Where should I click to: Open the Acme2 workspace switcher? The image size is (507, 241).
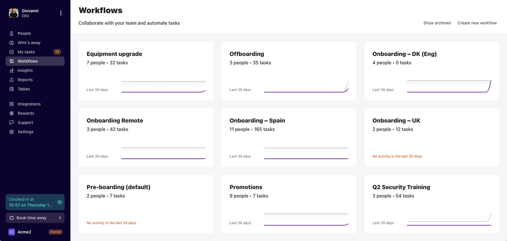19,232
